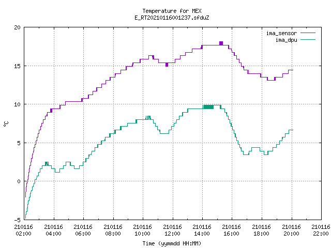Click the x-axis label 210116 08:00
The image size is (331, 248).
point(113,230)
